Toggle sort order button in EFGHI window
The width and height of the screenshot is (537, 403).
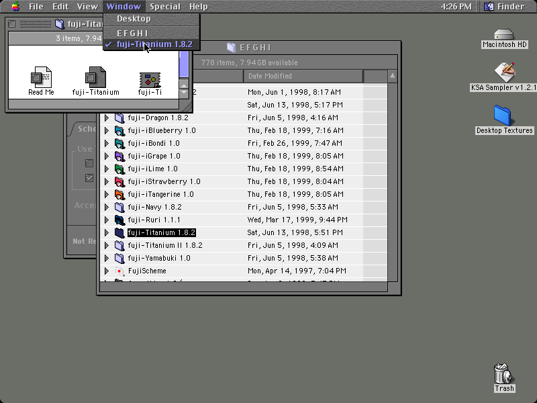pyautogui.click(x=393, y=76)
